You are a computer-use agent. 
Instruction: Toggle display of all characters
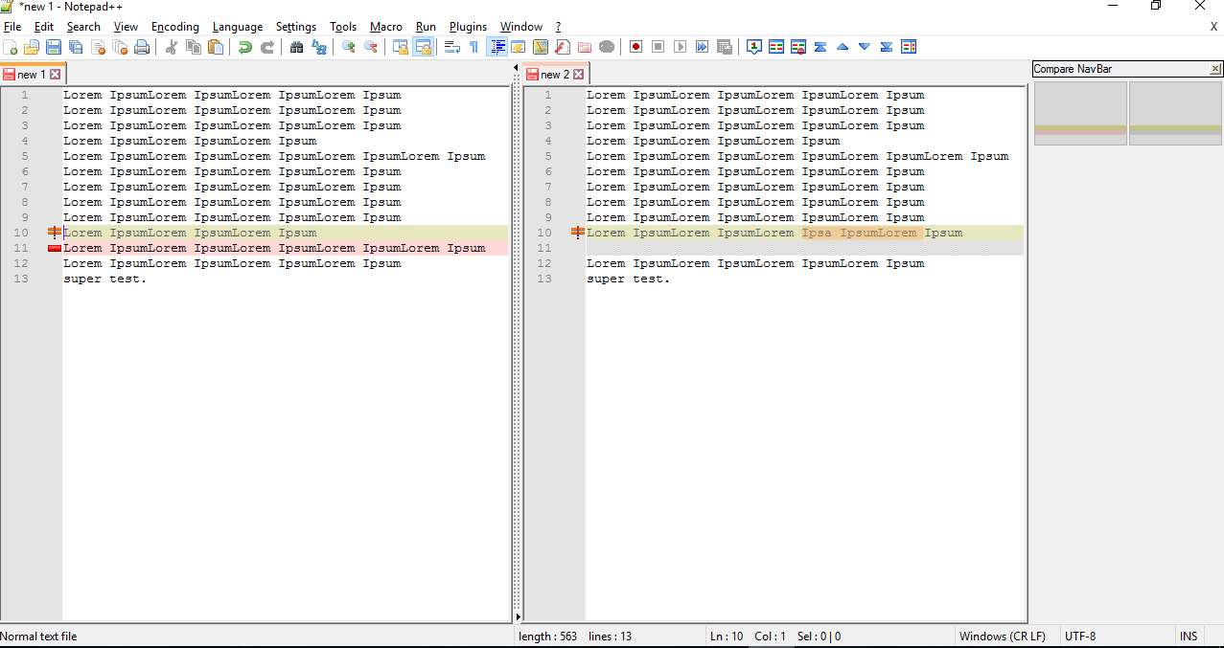497,46
